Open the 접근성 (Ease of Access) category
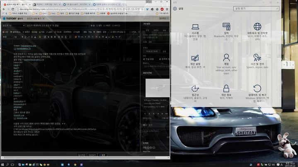Viewport: 298px width, 167px height. point(195,94)
